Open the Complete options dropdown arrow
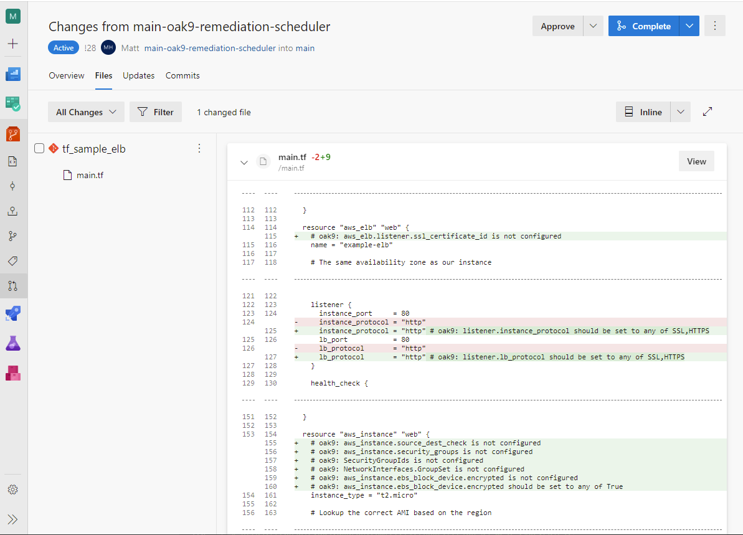743x535 pixels. pyautogui.click(x=689, y=26)
